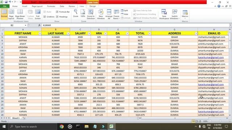Click the zoom slider in status bar
Image resolution: width=232 pixels, height=130 pixels.
coord(220,121)
